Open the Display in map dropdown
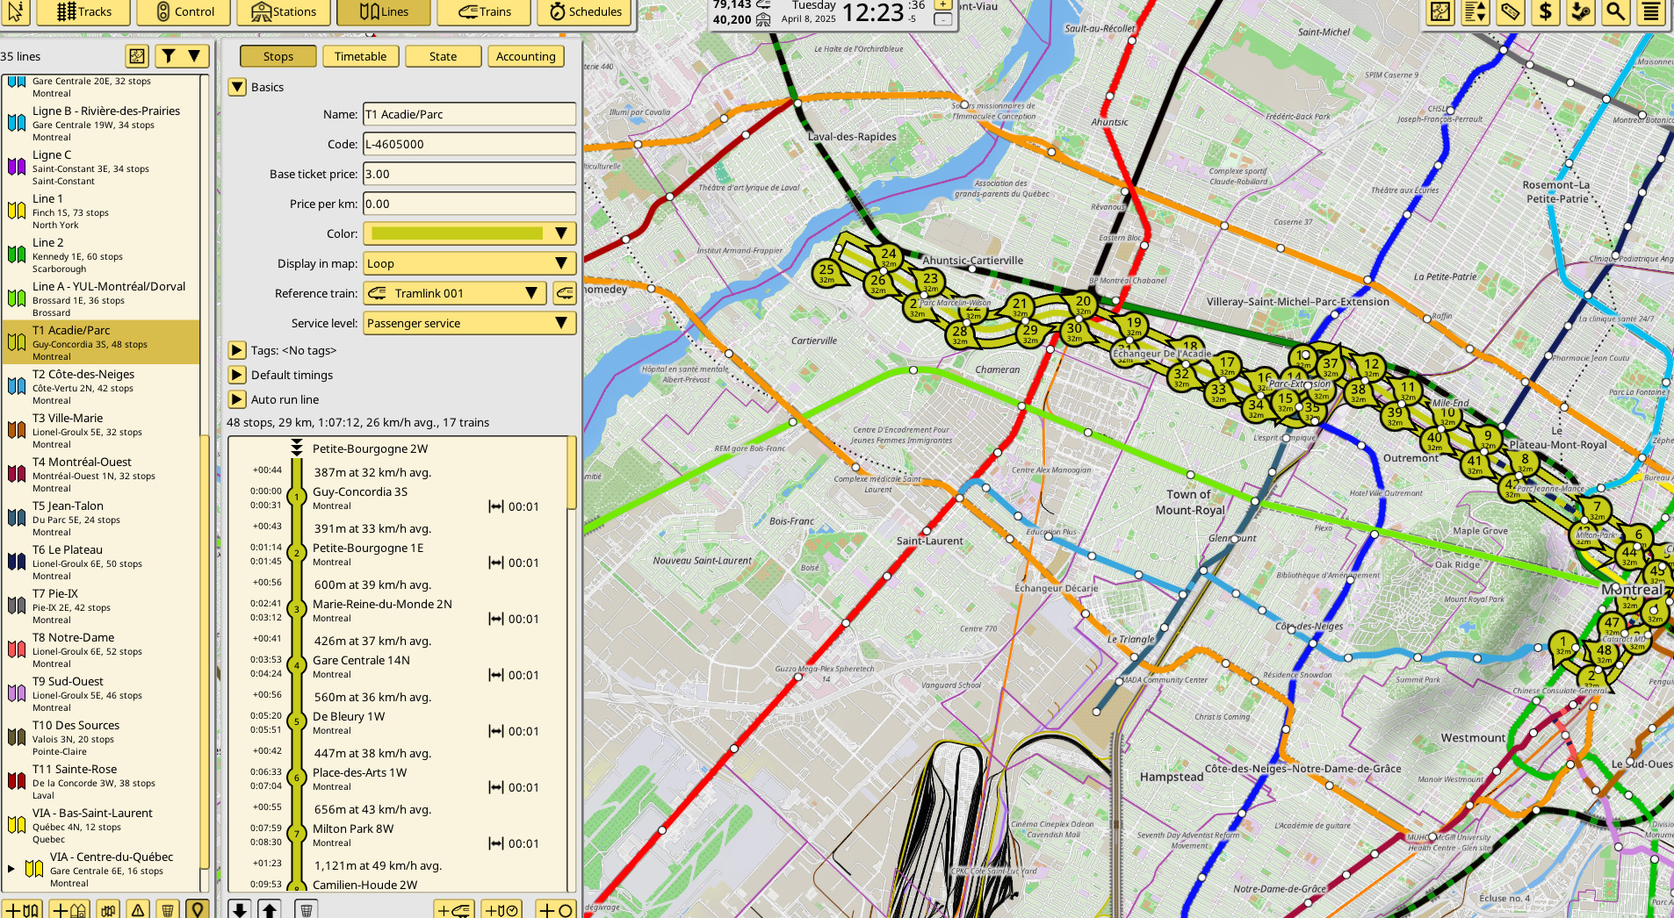Viewport: 1674px width, 918px height. coord(470,263)
